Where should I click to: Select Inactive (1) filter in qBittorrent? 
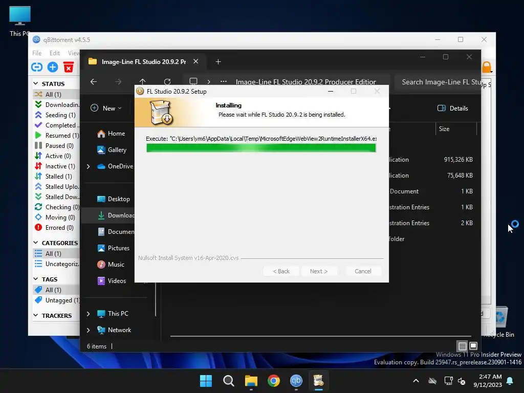(56, 166)
